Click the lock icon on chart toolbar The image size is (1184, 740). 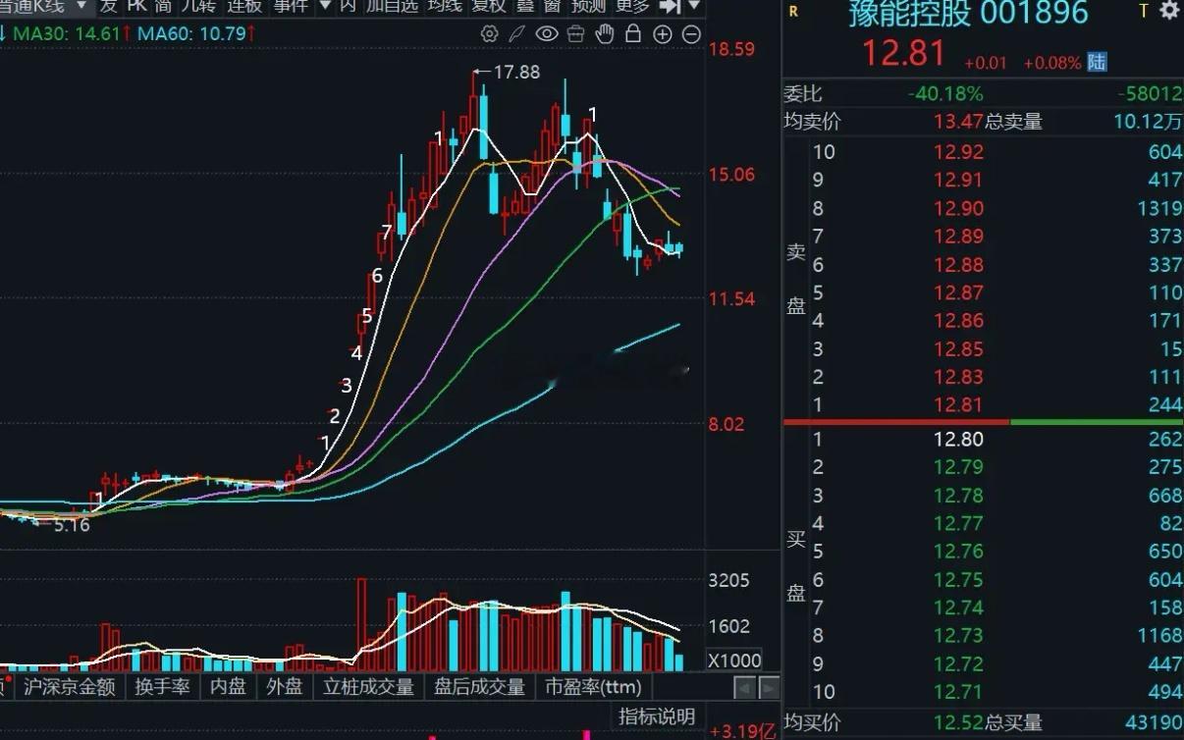pos(634,32)
